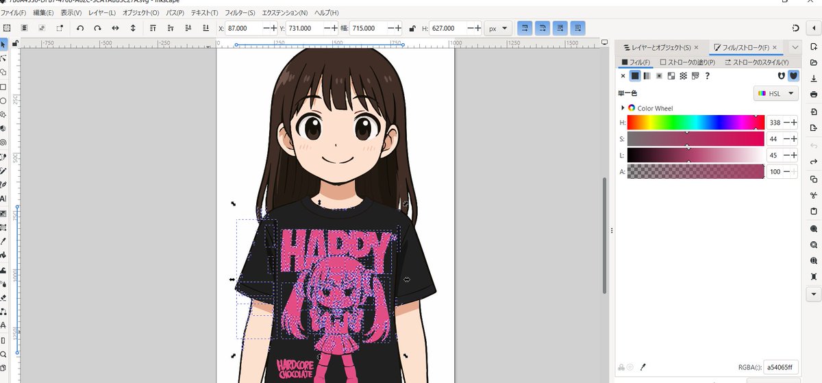822x383 pixels.
Task: Lower selection one step
Action: (188, 28)
